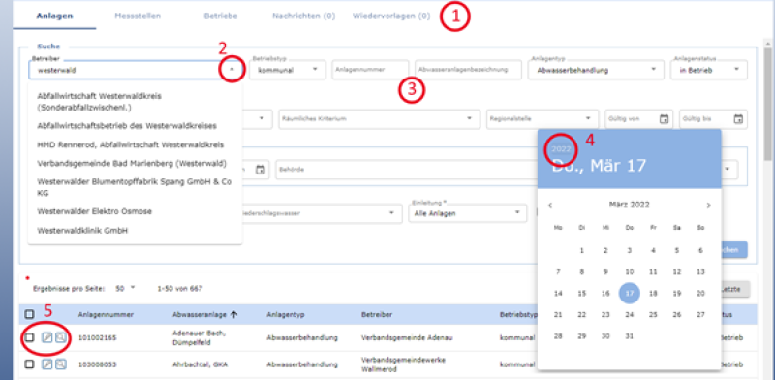This screenshot has width=775, height=380.
Task: Choose HMD Rennerod, Abfallwirtschaft Westerwaldkreis
Action: [135, 144]
